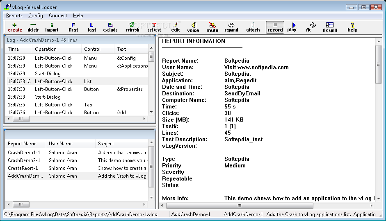386x221 pixels.
Task: Click the create report toolbar icon
Action: tap(15, 27)
